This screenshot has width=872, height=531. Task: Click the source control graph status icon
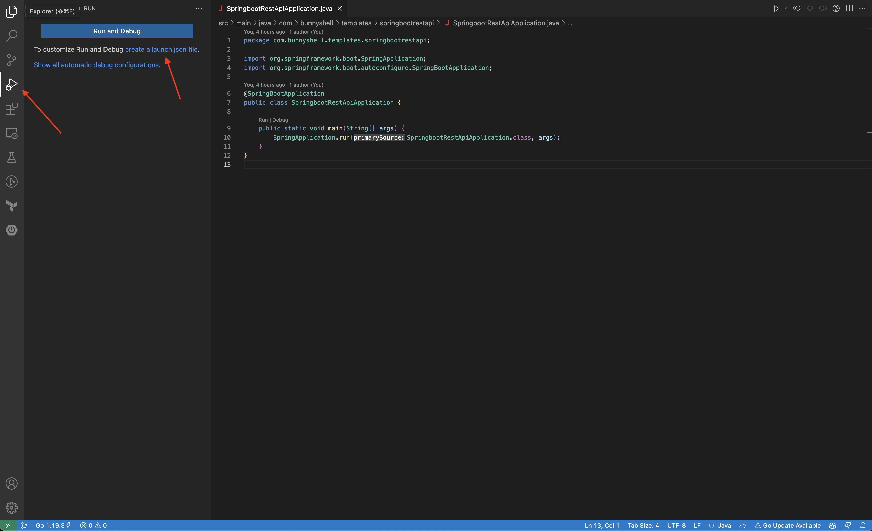coord(24,525)
